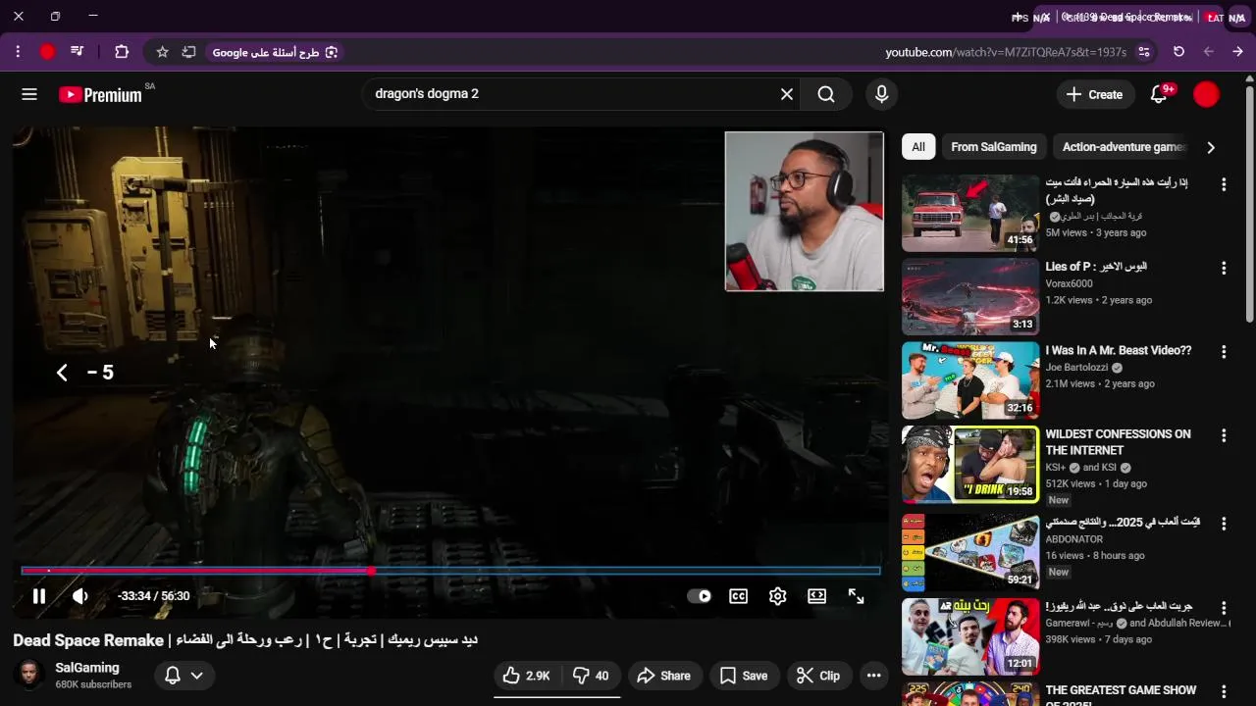Open Chrome three-dot menu
Image resolution: width=1256 pixels, height=706 pixels.
pos(18,52)
